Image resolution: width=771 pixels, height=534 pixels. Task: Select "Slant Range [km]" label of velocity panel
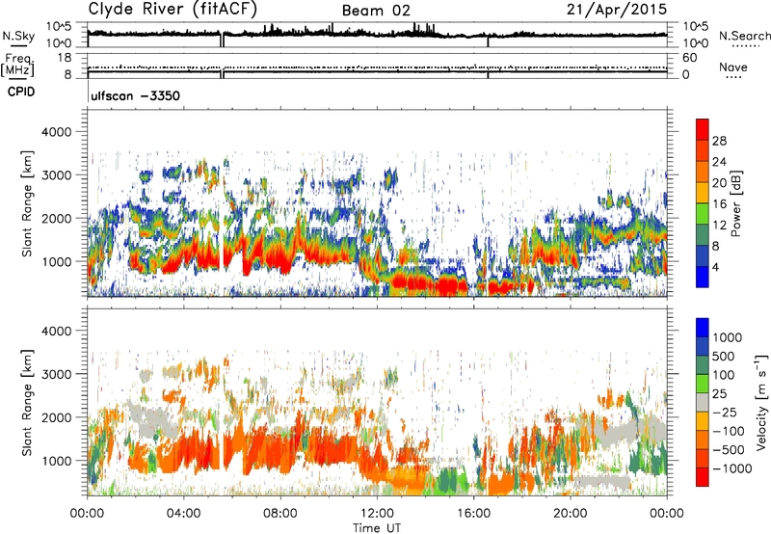[27, 403]
